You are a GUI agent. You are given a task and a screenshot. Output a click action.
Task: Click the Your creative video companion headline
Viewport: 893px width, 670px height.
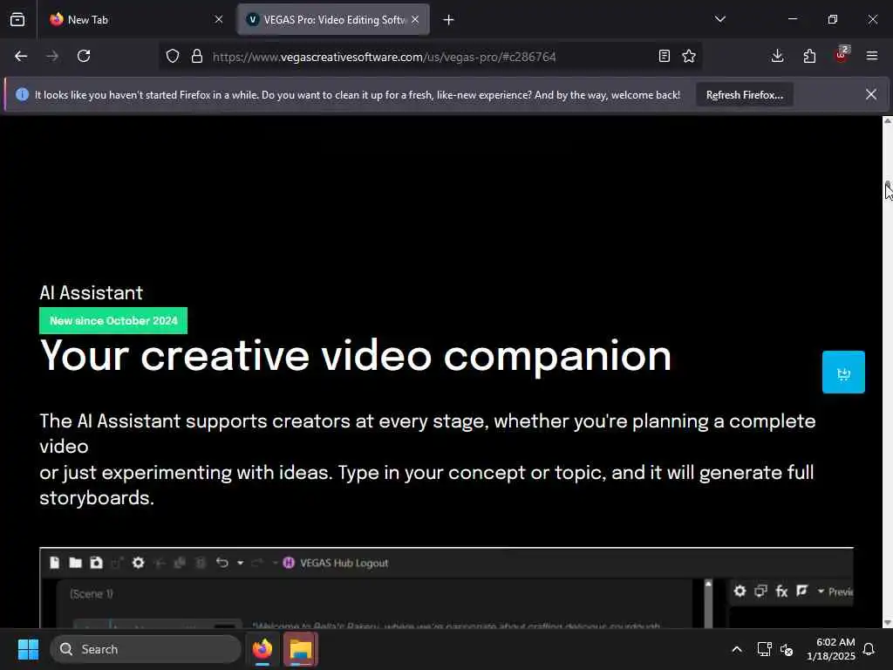[x=356, y=356]
